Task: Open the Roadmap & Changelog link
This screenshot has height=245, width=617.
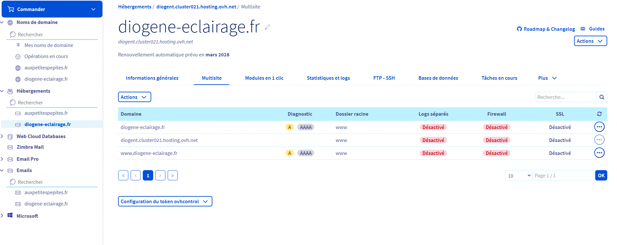Action: 546,29
